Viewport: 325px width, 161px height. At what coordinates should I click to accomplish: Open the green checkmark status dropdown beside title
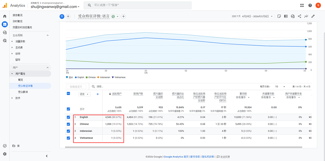click(x=116, y=16)
